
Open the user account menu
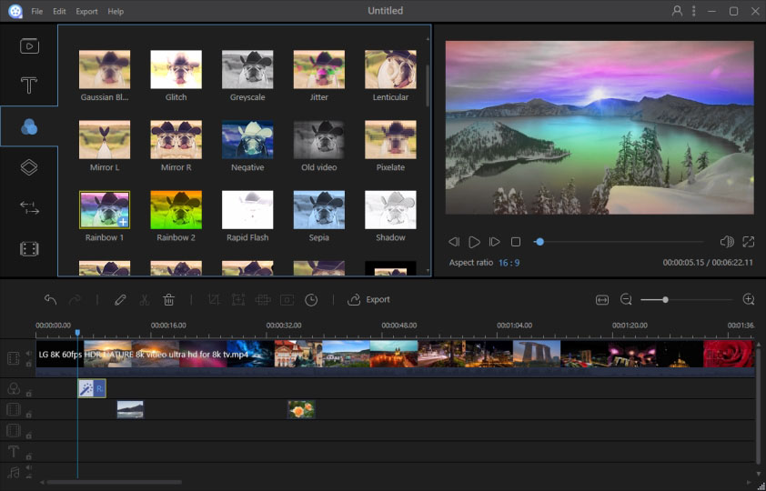point(677,11)
